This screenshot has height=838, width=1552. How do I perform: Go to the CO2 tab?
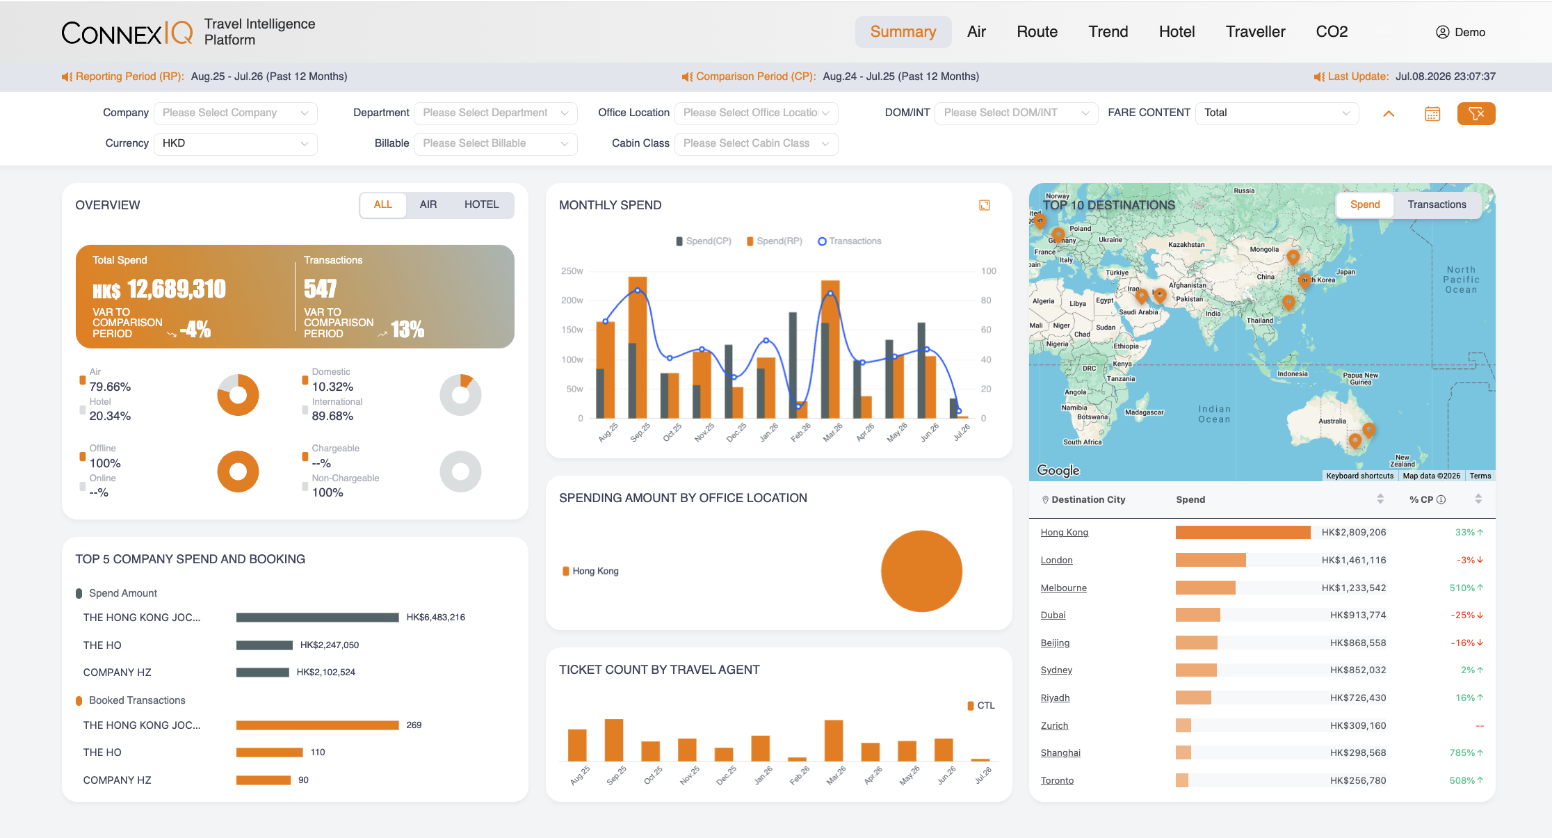1332,32
